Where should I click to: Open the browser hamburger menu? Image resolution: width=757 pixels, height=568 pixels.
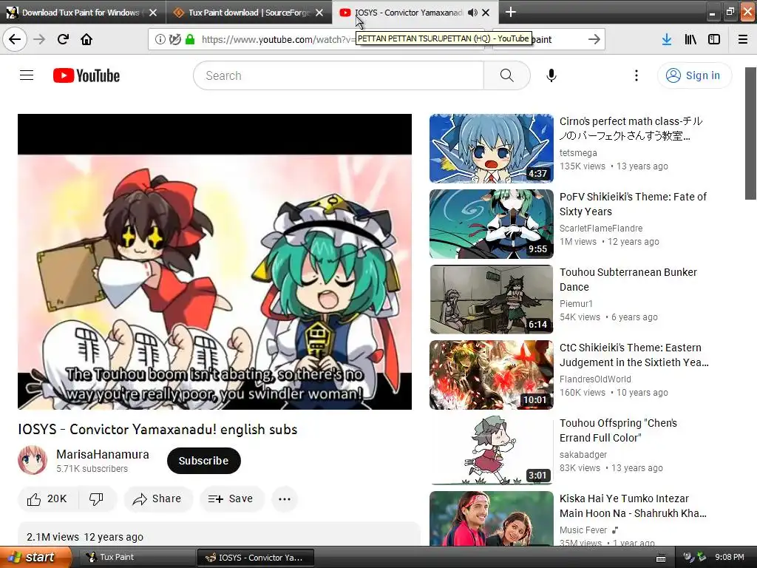743,39
